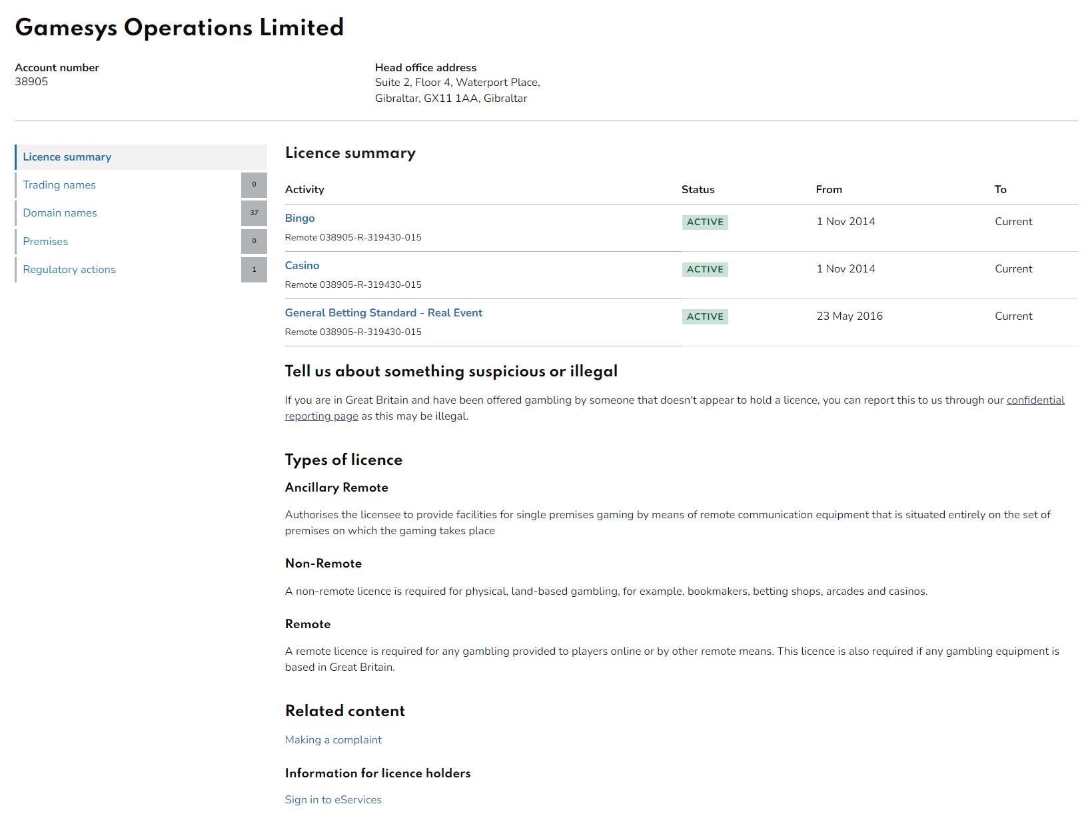Click the Gamesys Operations Limited heading
Image resolution: width=1092 pixels, height=816 pixels.
pos(179,28)
